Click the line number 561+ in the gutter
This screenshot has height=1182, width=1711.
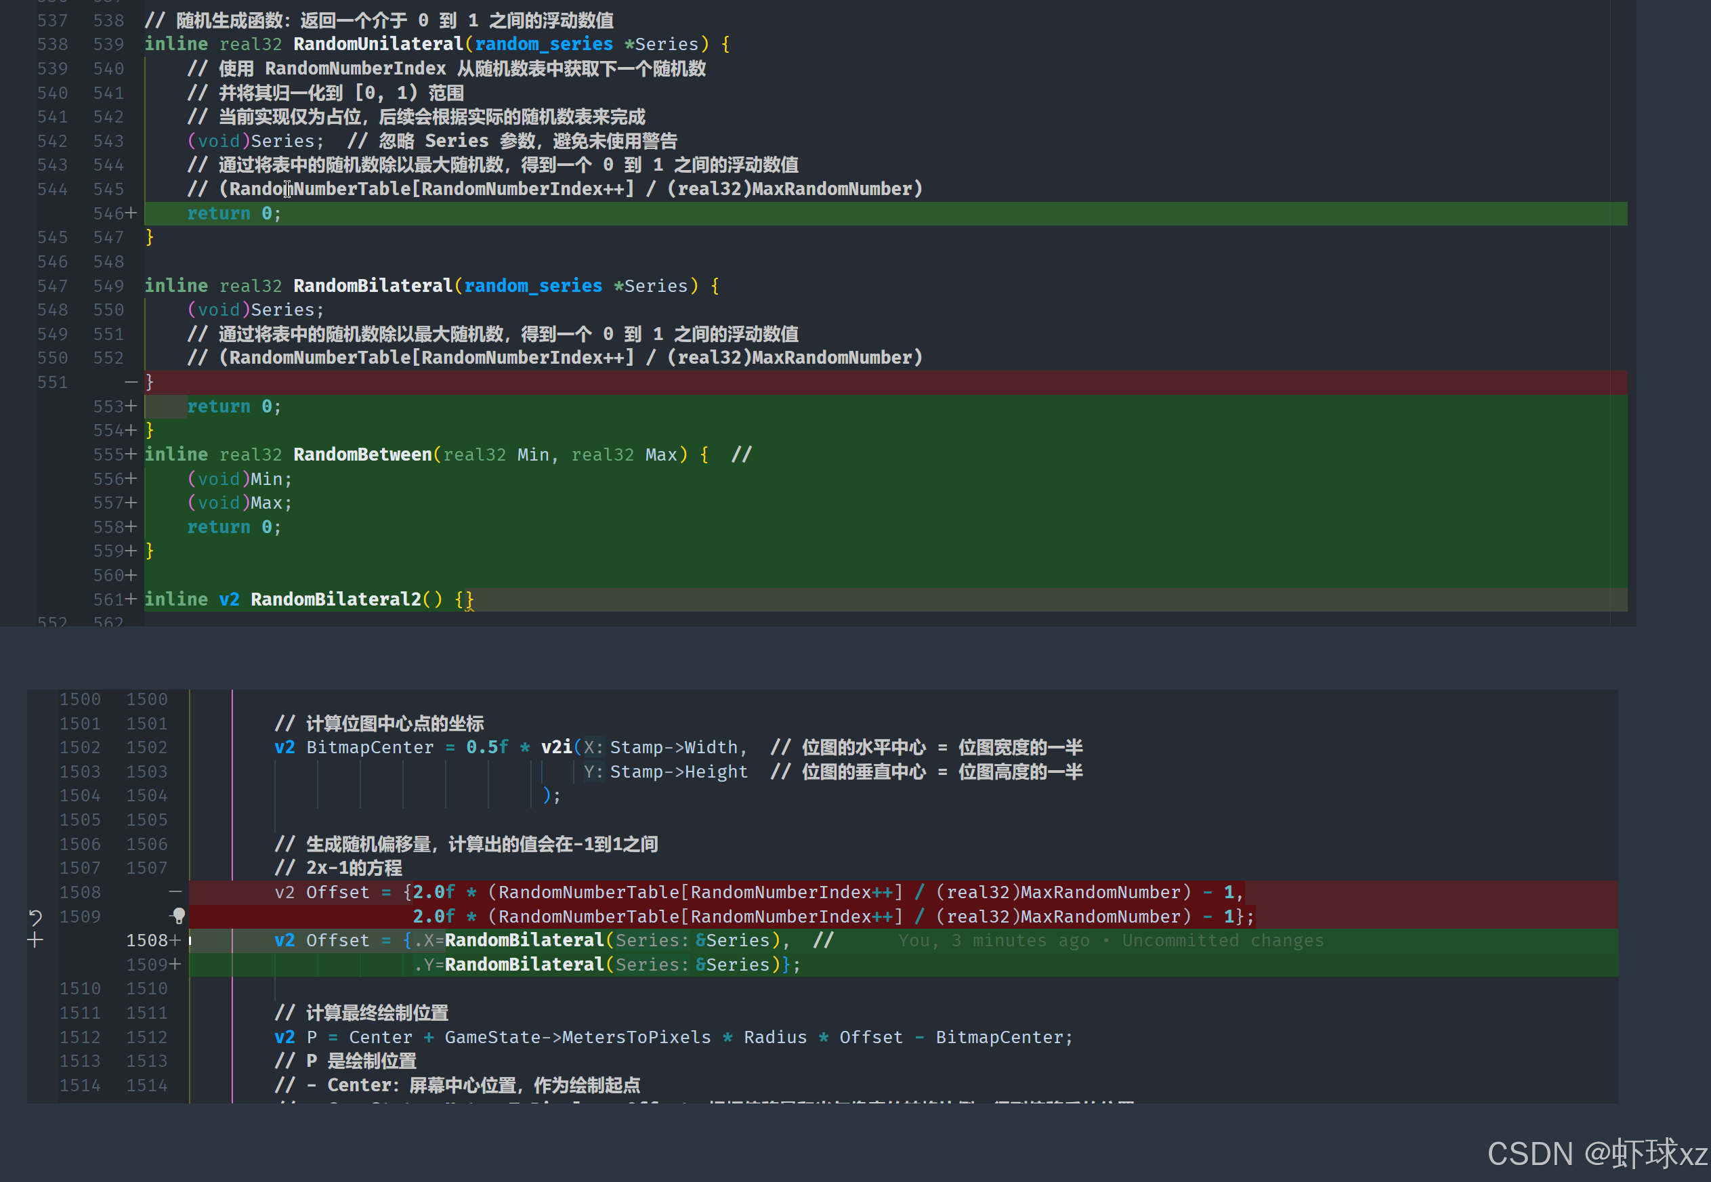(x=114, y=599)
